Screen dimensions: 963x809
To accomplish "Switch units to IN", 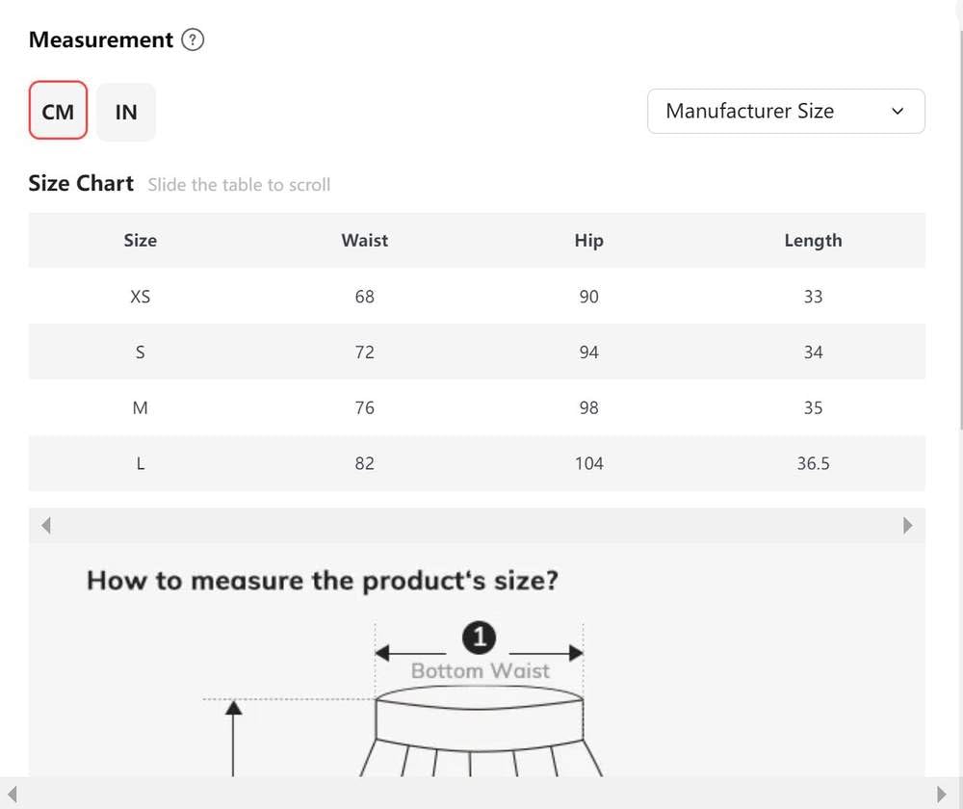I will (x=126, y=112).
